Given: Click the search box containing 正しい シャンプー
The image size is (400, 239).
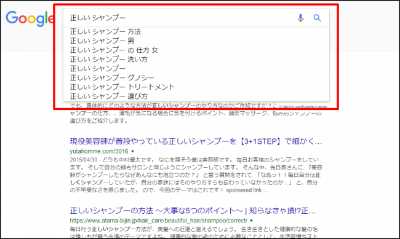Looking at the screenshot, I should point(196,18).
